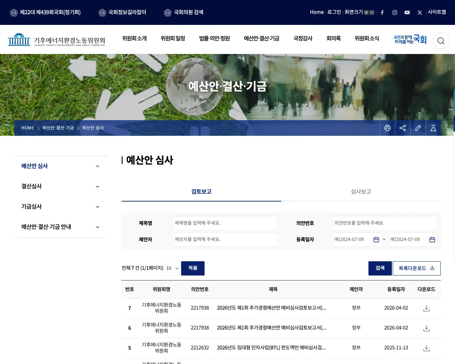The height and width of the screenshot is (364, 455).
Task: Open the X (Twitter) icon link
Action: tap(419, 12)
